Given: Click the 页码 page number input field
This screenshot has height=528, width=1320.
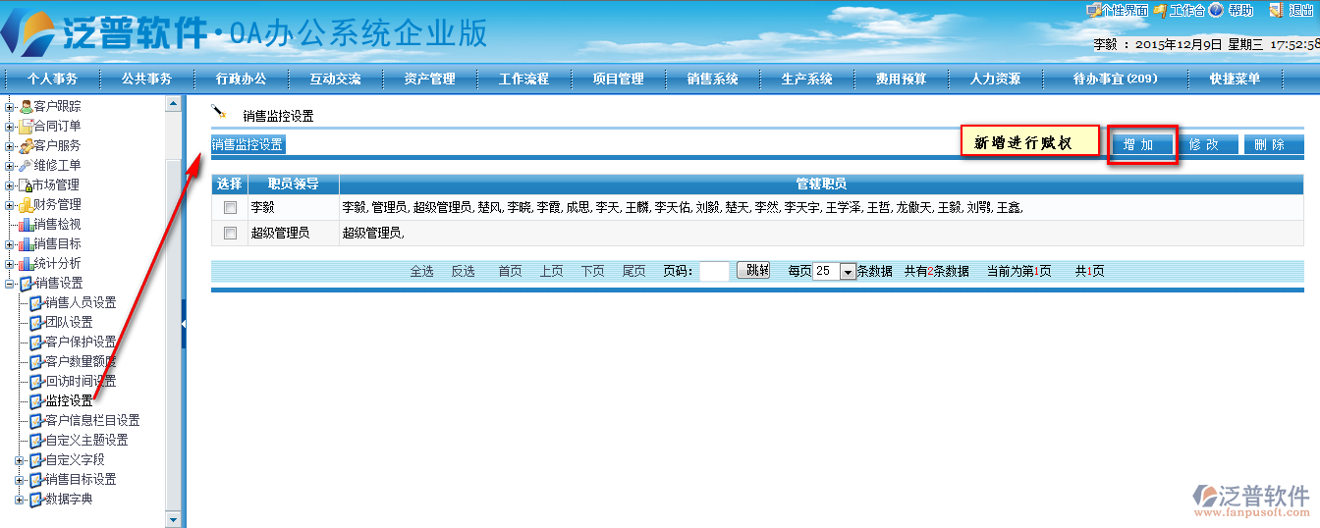Looking at the screenshot, I should [x=714, y=272].
